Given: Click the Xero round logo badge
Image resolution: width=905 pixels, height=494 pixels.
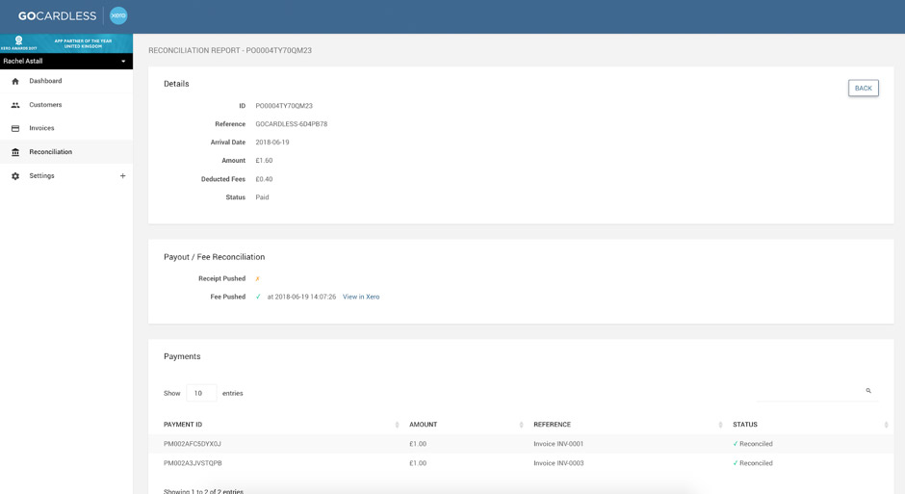Looking at the screenshot, I should pos(118,15).
